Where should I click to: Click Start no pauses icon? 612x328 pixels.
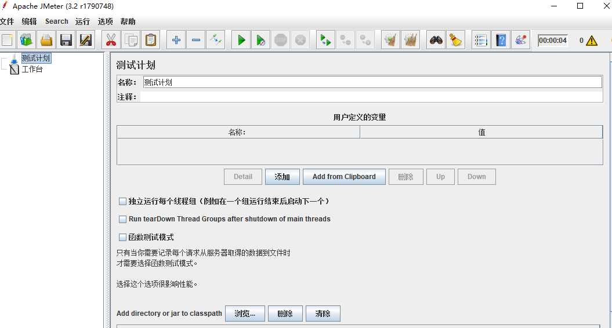pos(260,40)
